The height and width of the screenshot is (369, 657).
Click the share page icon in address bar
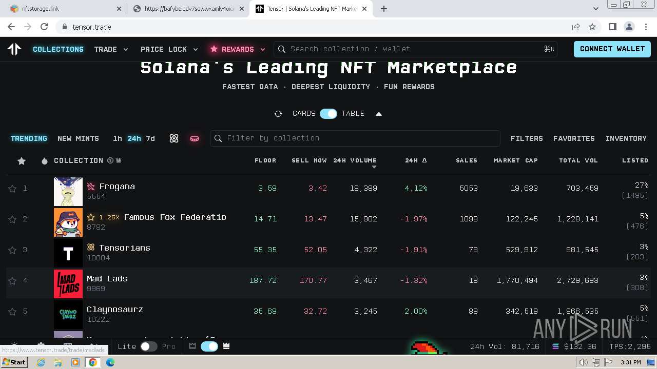pos(576,27)
